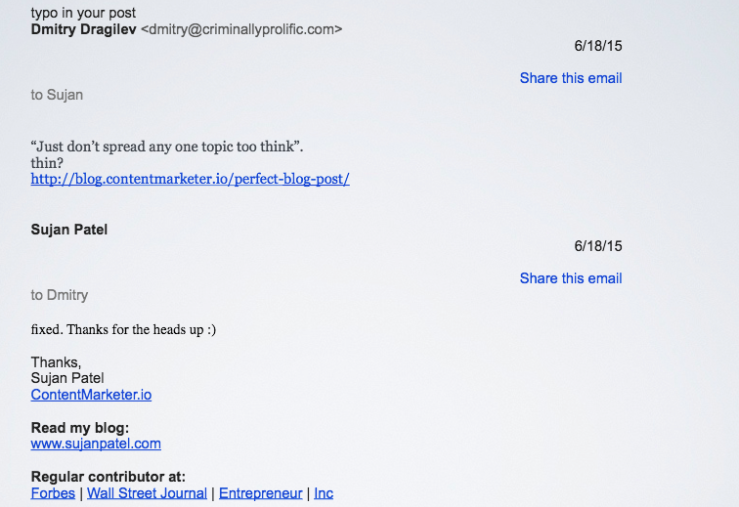Click the 'to Sujan' recipient line
This screenshot has width=739, height=507.
tap(57, 95)
